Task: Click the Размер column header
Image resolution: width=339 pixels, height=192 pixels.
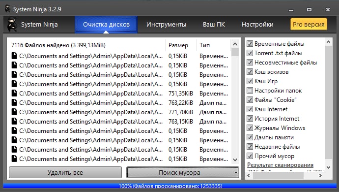Action: tap(181, 45)
